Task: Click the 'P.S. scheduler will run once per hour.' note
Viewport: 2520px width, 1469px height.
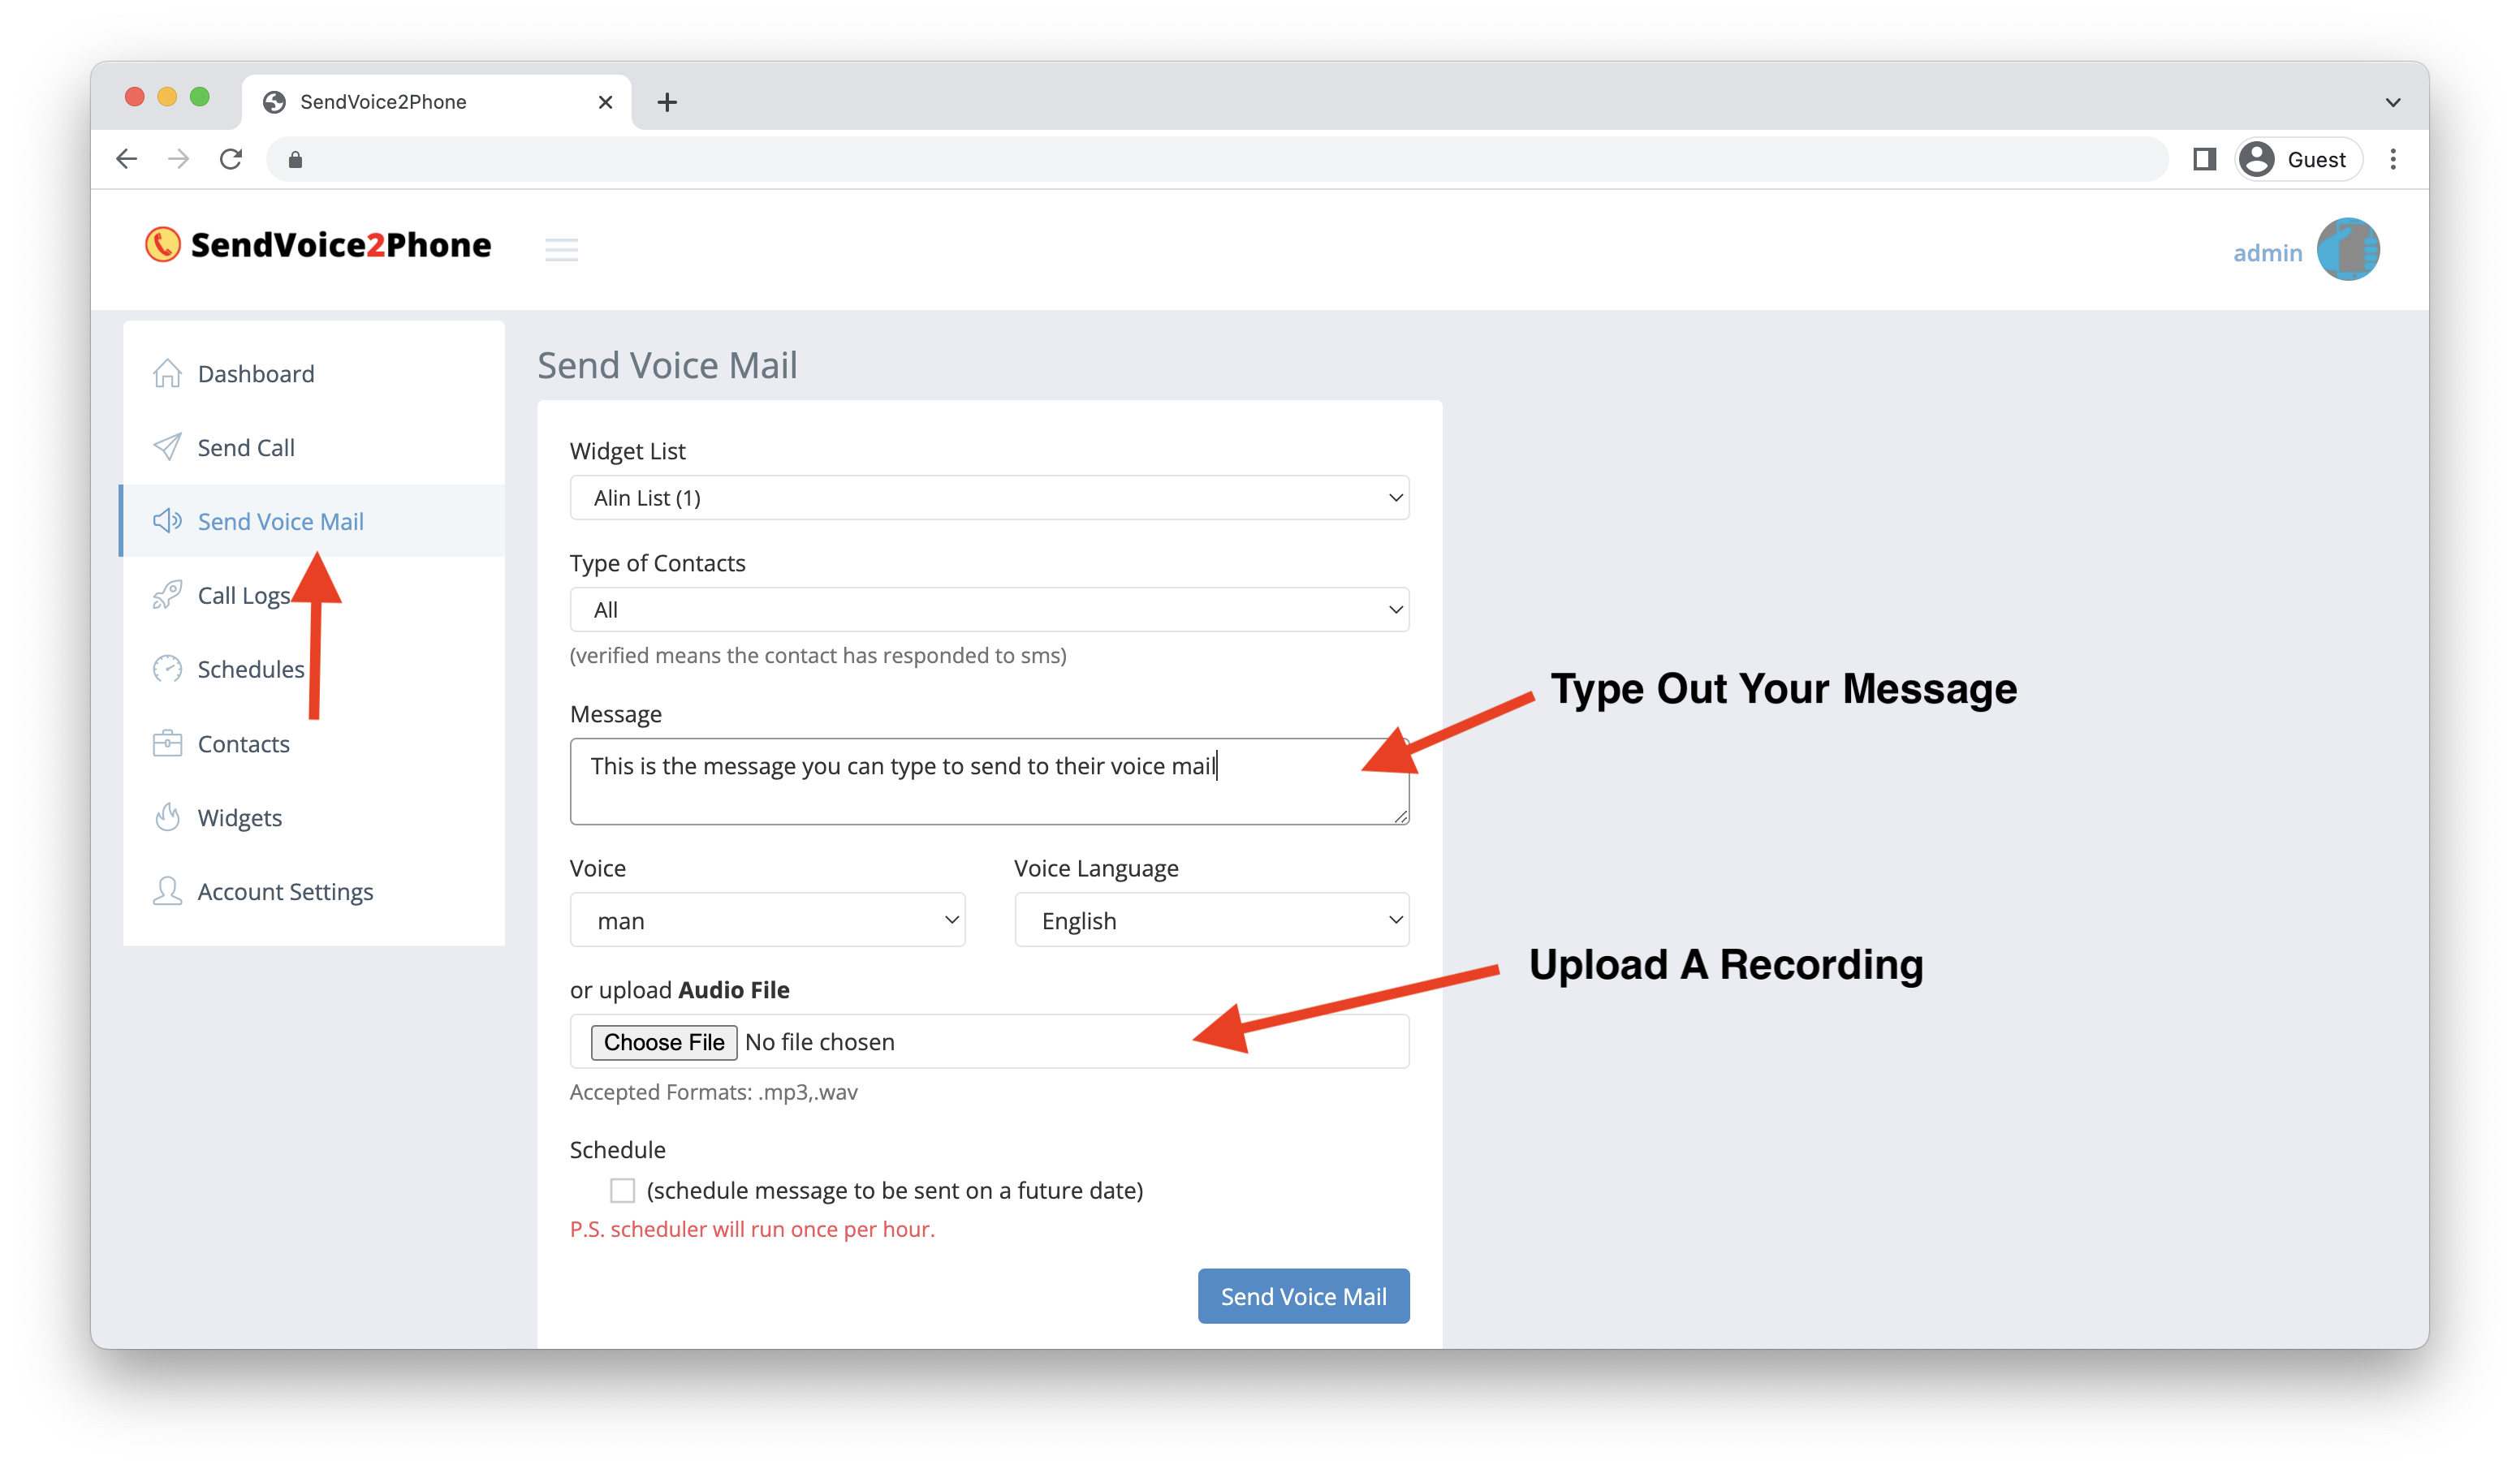Action: (752, 1229)
